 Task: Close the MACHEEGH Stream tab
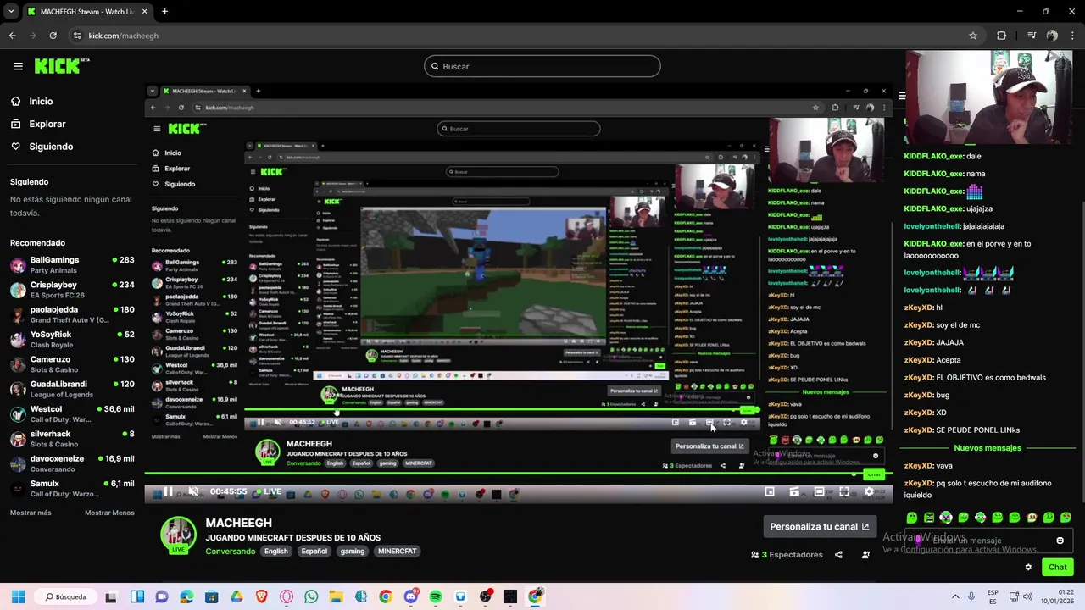pyautogui.click(x=144, y=12)
